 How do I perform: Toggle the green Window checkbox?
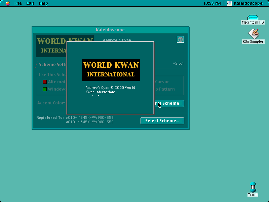pos(45,89)
